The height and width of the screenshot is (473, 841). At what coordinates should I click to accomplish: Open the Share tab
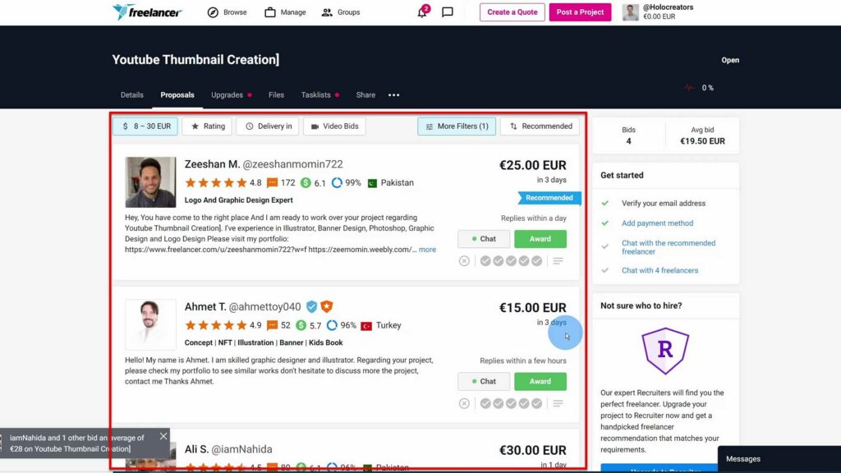click(x=365, y=95)
